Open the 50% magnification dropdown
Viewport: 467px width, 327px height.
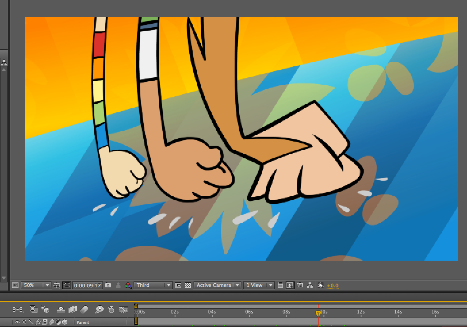[x=36, y=285]
